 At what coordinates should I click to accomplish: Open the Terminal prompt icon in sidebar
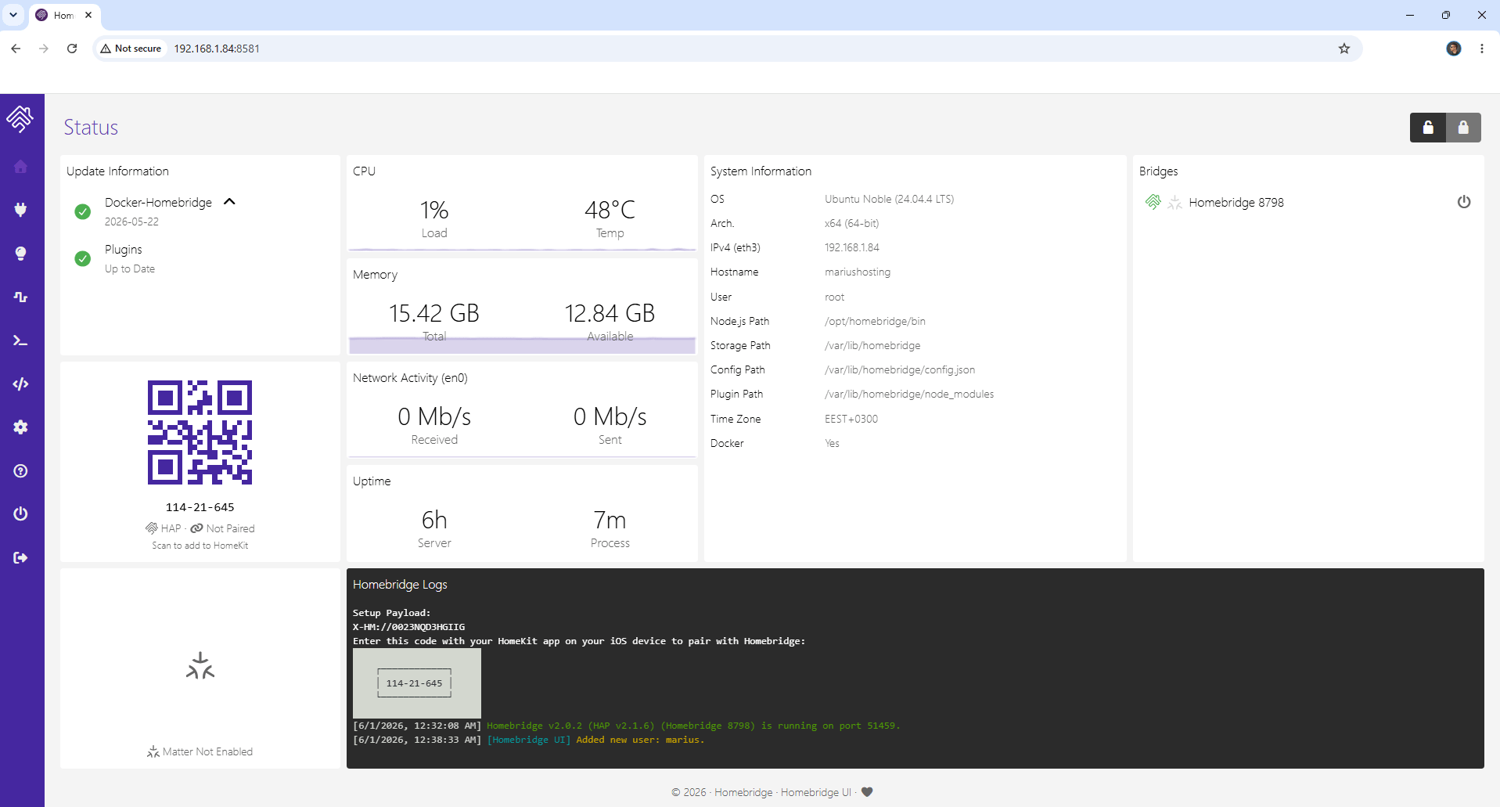point(20,340)
